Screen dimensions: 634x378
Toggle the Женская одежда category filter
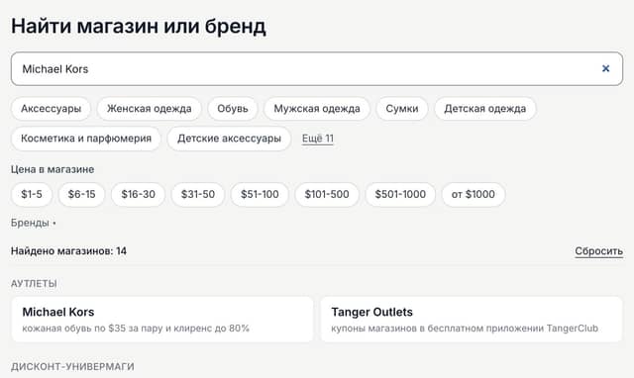click(150, 109)
